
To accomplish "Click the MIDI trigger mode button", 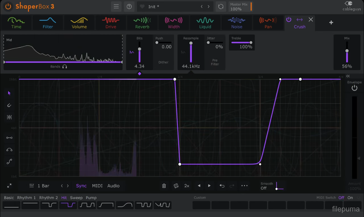I will (97, 186).
